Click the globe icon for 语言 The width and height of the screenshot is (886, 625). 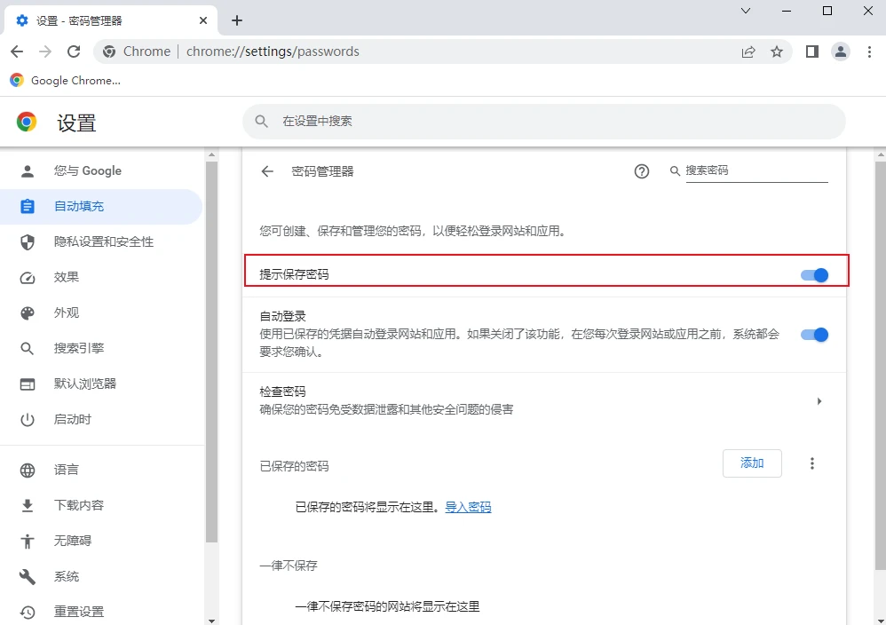28,471
